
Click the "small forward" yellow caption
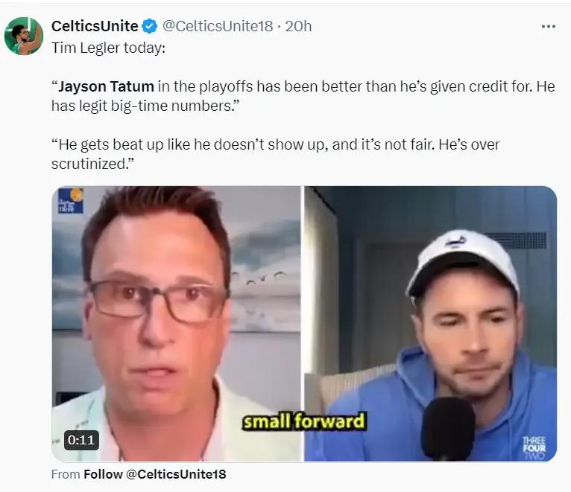(x=303, y=421)
